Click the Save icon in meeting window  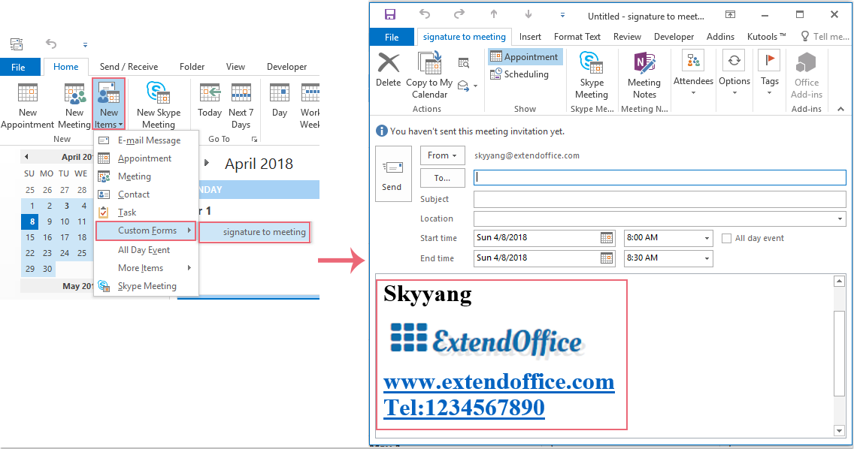coord(390,15)
